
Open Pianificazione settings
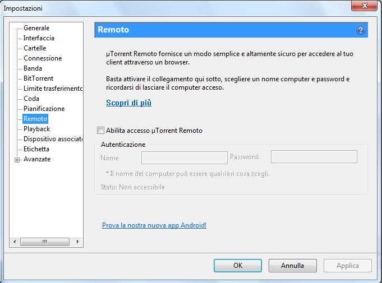tap(44, 109)
